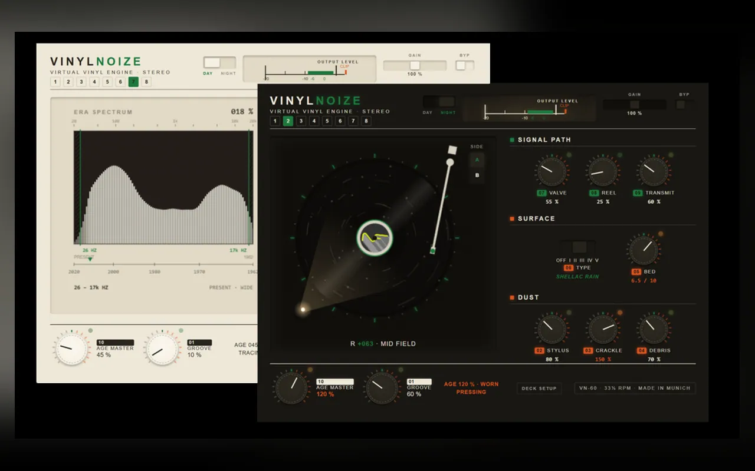Toggle the BYP bypass switch in the light window

click(x=465, y=65)
